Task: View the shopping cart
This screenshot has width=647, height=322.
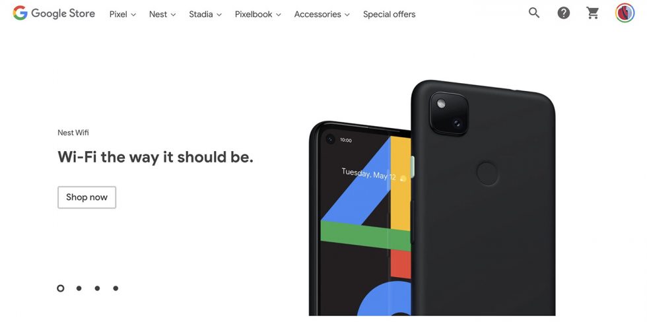Action: coord(593,13)
